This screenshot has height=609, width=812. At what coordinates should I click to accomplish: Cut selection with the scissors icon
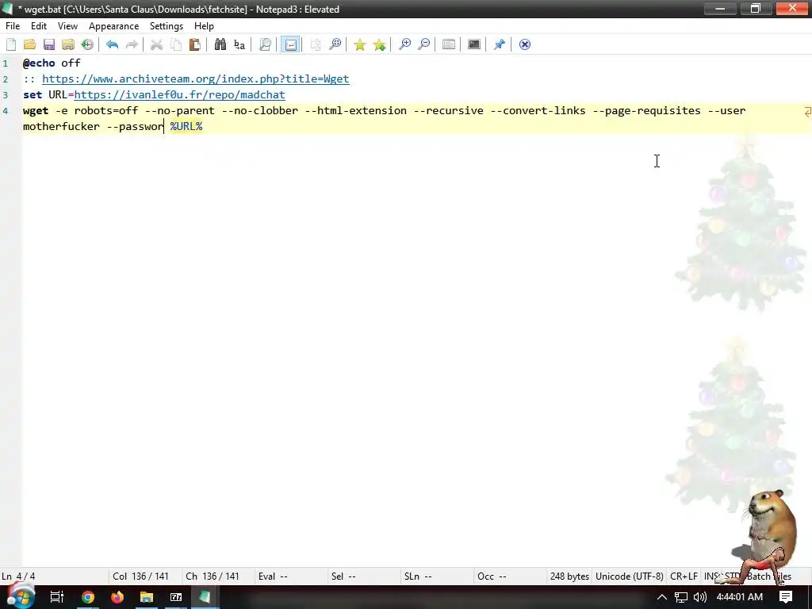[x=156, y=44]
